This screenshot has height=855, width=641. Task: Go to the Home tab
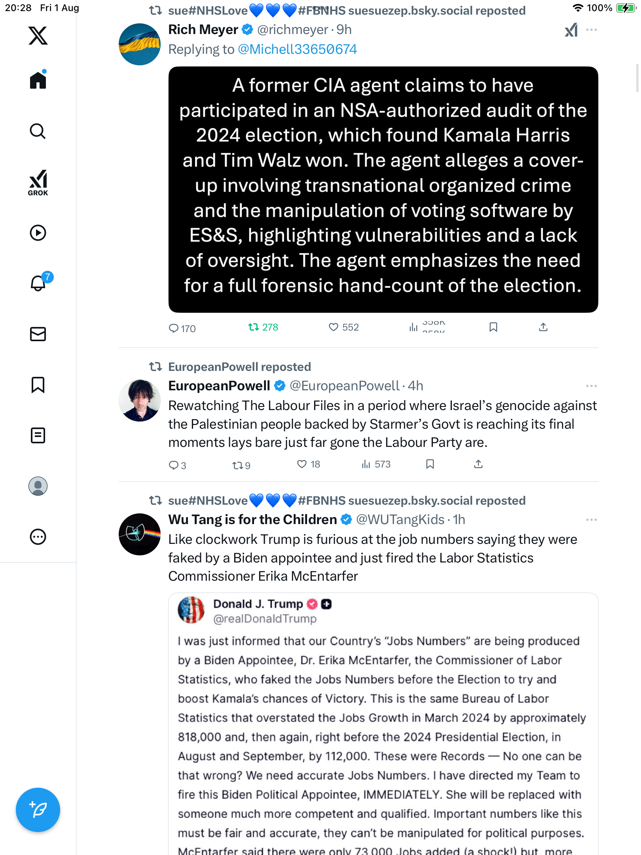(x=38, y=81)
